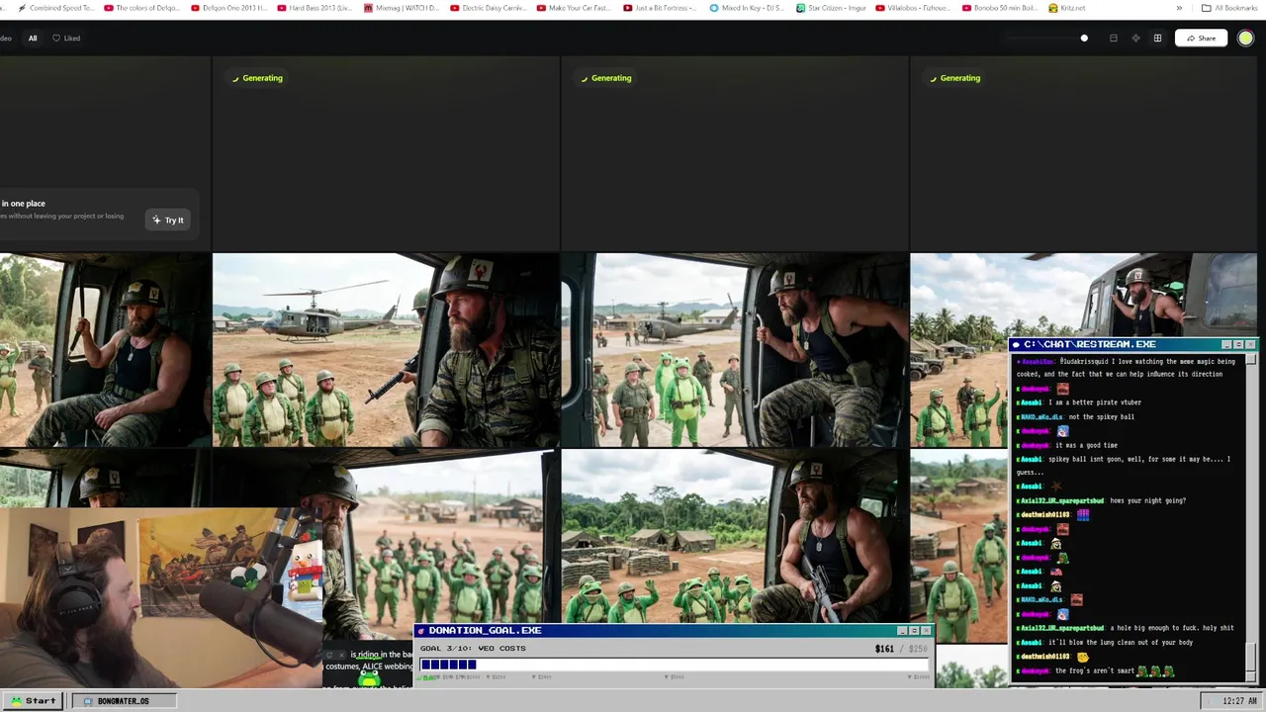The height and width of the screenshot is (712, 1266).
Task: Click the green frog emote on caption overlay
Action: point(370,678)
